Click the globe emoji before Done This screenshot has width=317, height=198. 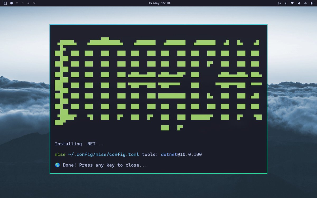coord(57,165)
